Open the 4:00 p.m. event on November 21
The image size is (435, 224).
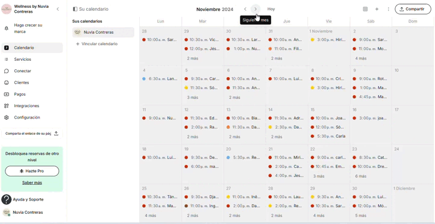tap(287, 176)
